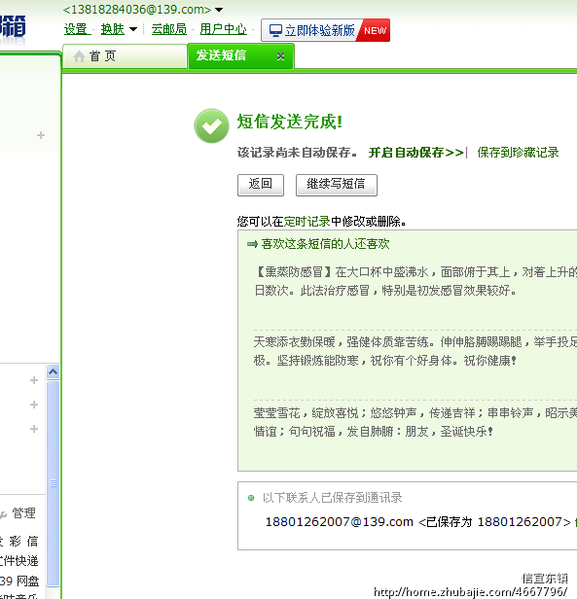
Task: Click 保存到珍藏记录 link
Action: pos(518,153)
